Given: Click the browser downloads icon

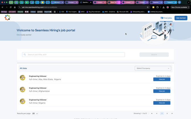Looking at the screenshot, I should coord(164,7).
